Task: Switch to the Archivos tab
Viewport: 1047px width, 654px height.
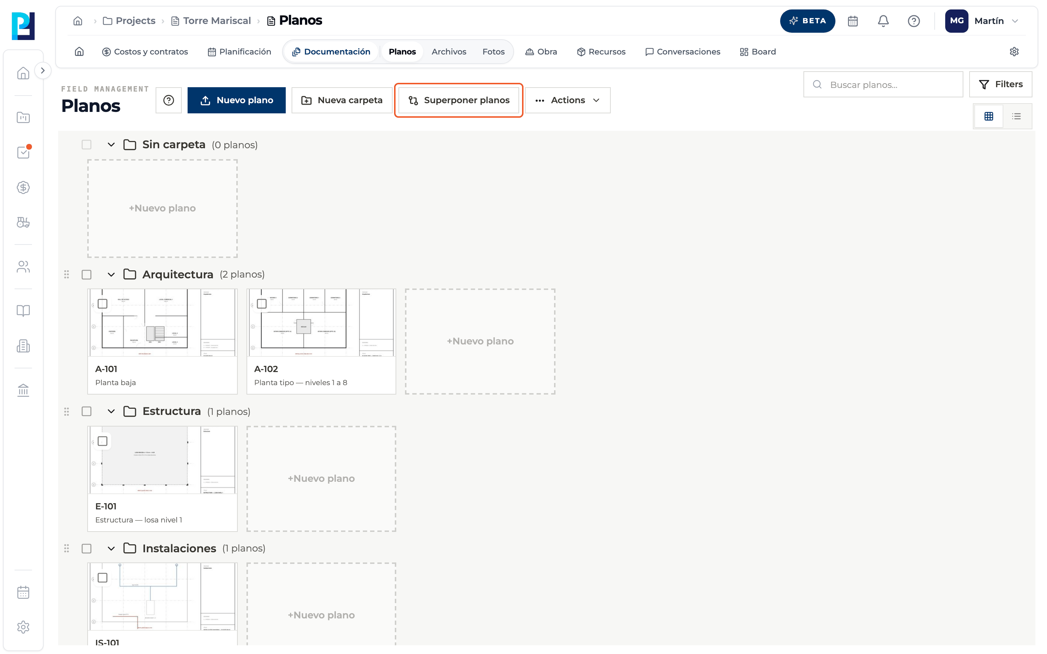Action: tap(449, 52)
